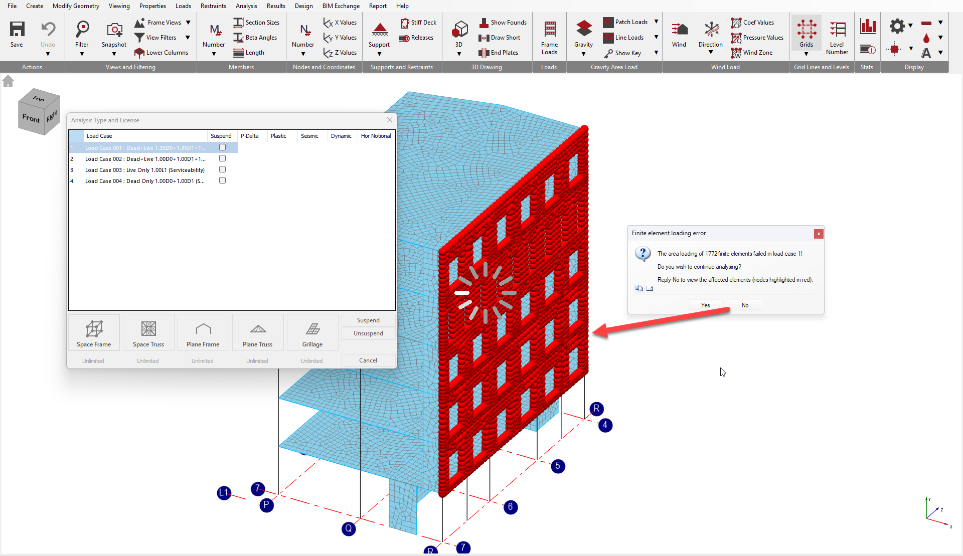The width and height of the screenshot is (963, 556).
Task: Take a Snapshot with the camera icon
Action: [x=114, y=30]
